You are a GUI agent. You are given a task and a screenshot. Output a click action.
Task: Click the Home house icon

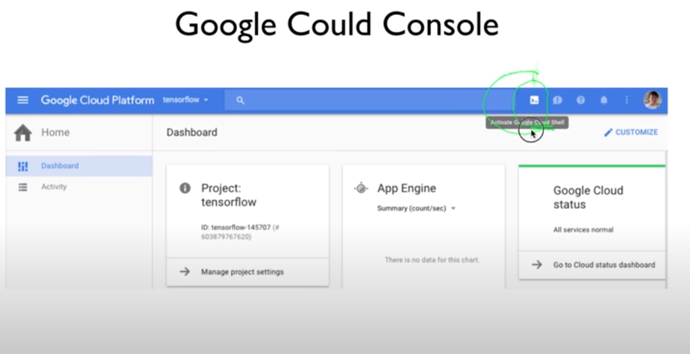point(23,132)
